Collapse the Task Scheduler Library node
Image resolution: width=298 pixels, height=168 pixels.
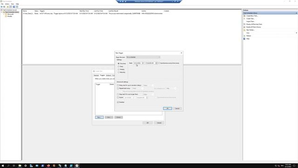[1, 12]
